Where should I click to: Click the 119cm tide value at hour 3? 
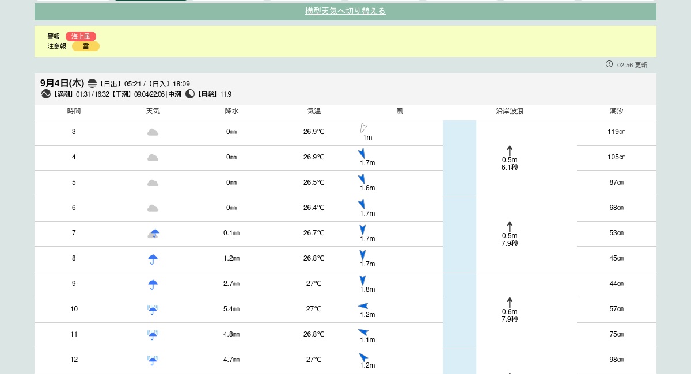(616, 132)
